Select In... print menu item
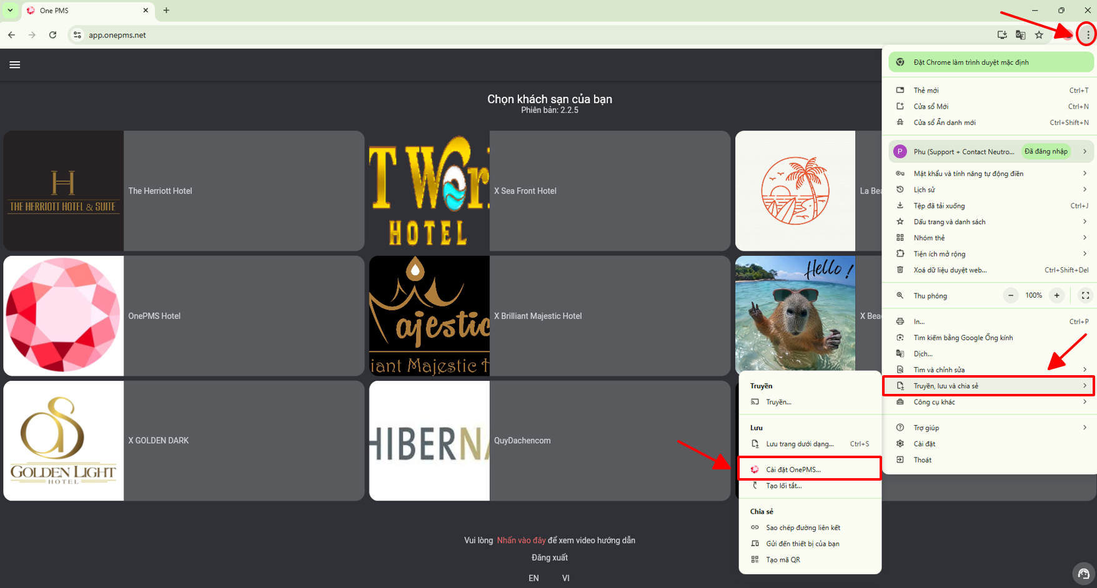The width and height of the screenshot is (1097, 588). (992, 322)
